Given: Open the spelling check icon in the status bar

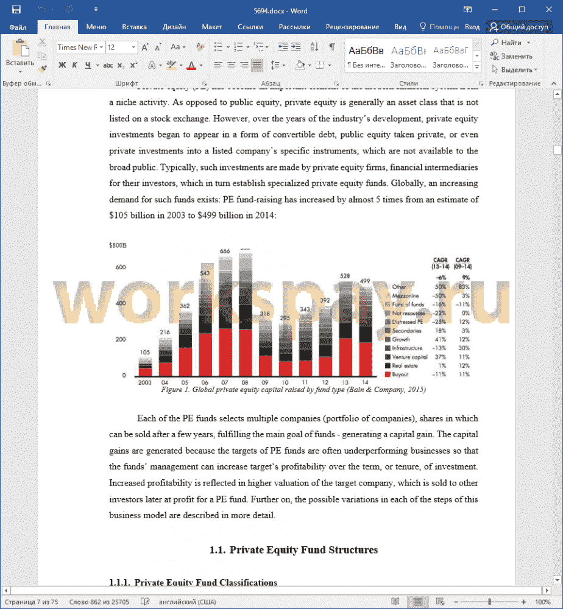Looking at the screenshot, I should pos(144,602).
